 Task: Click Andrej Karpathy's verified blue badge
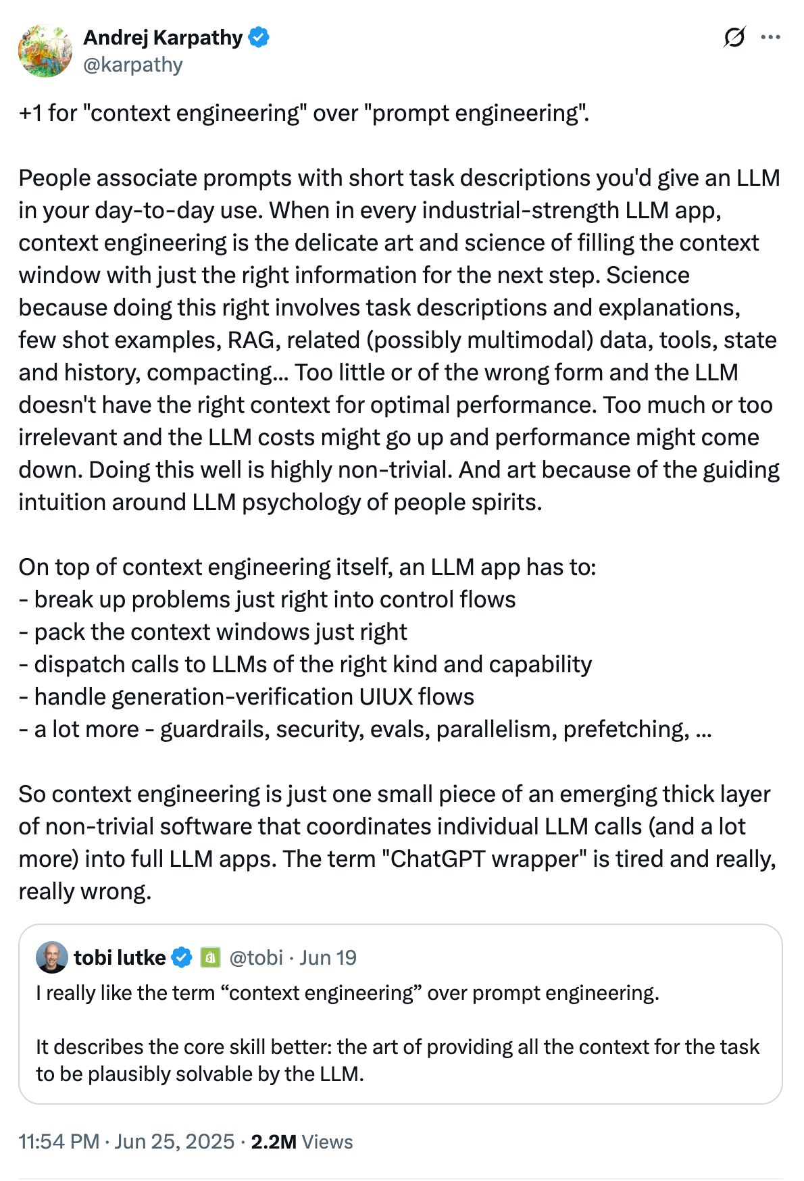coord(259,37)
